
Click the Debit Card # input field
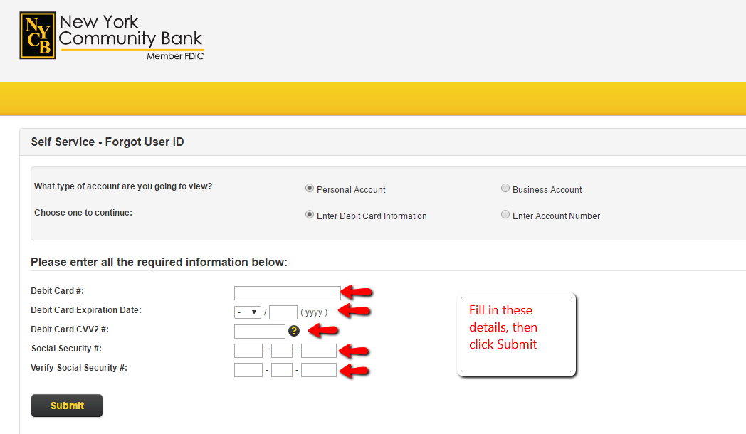pyautogui.click(x=287, y=292)
